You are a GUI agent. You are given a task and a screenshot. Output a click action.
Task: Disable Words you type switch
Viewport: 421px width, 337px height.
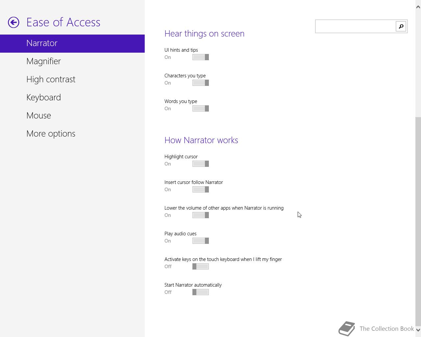point(201,109)
